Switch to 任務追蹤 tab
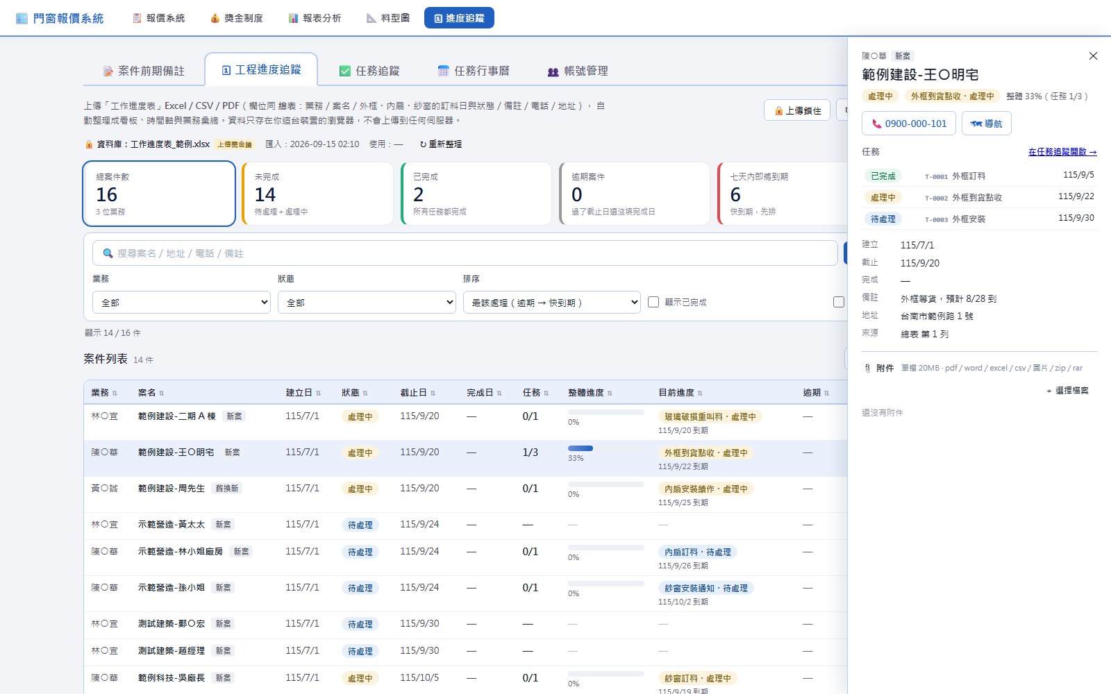 (369, 71)
